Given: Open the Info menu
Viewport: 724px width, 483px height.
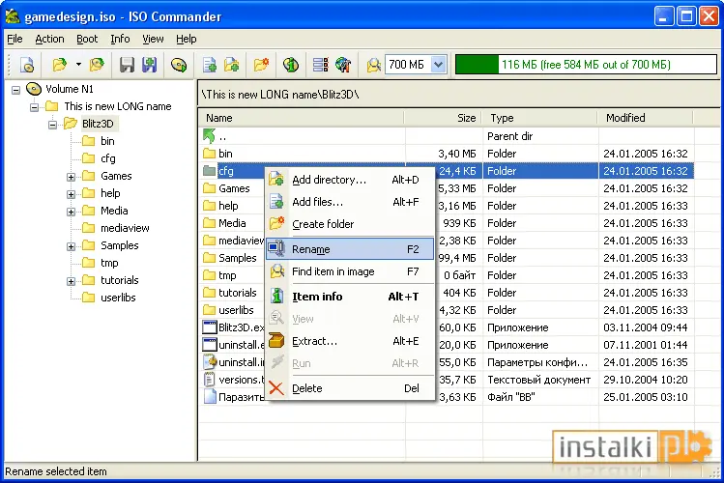Looking at the screenshot, I should (120, 39).
